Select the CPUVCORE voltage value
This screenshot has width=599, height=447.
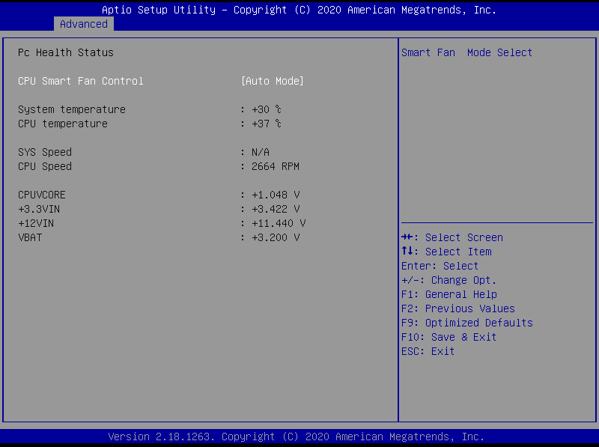275,195
